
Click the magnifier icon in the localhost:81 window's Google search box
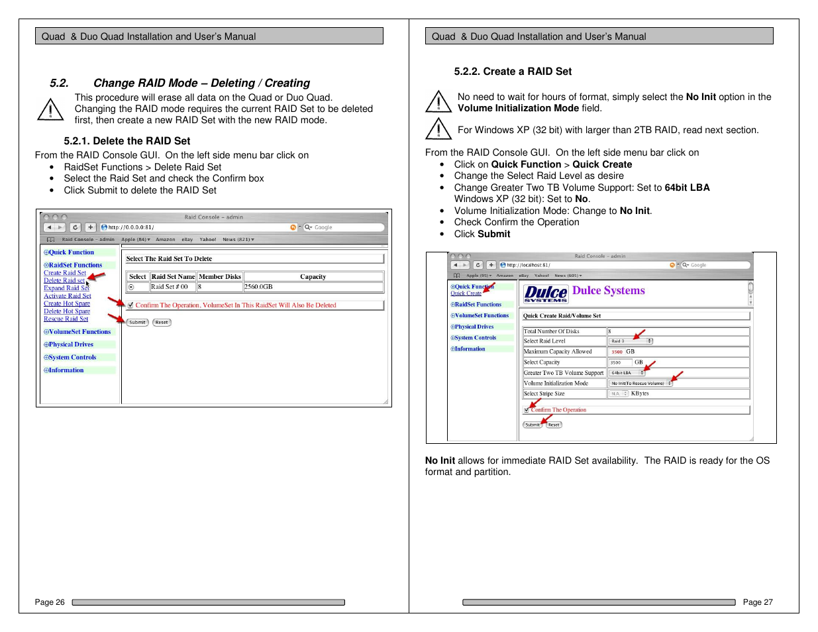tap(686, 265)
